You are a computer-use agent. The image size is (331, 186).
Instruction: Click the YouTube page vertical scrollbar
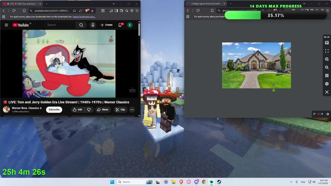[x=139, y=30]
